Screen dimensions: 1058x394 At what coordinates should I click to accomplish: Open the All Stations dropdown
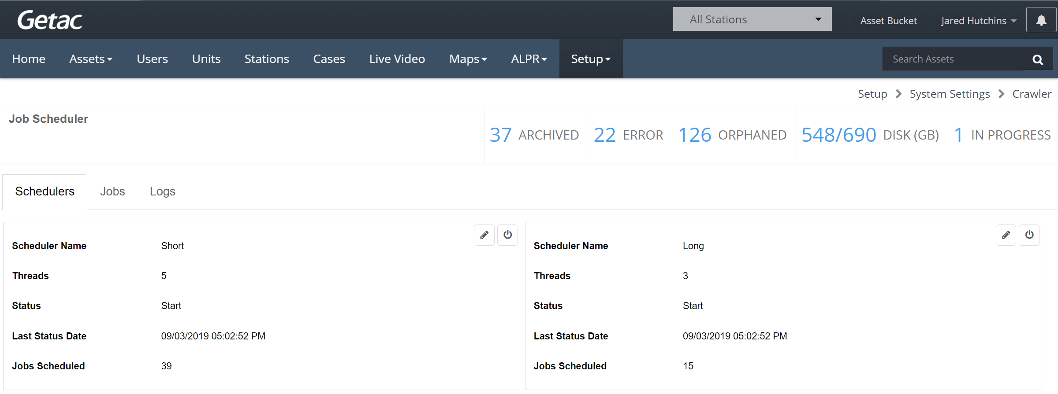pyautogui.click(x=752, y=19)
